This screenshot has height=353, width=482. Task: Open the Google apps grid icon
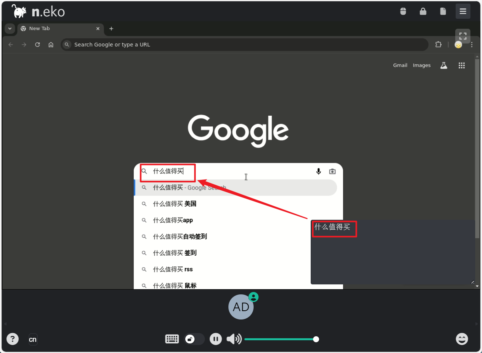[462, 65]
